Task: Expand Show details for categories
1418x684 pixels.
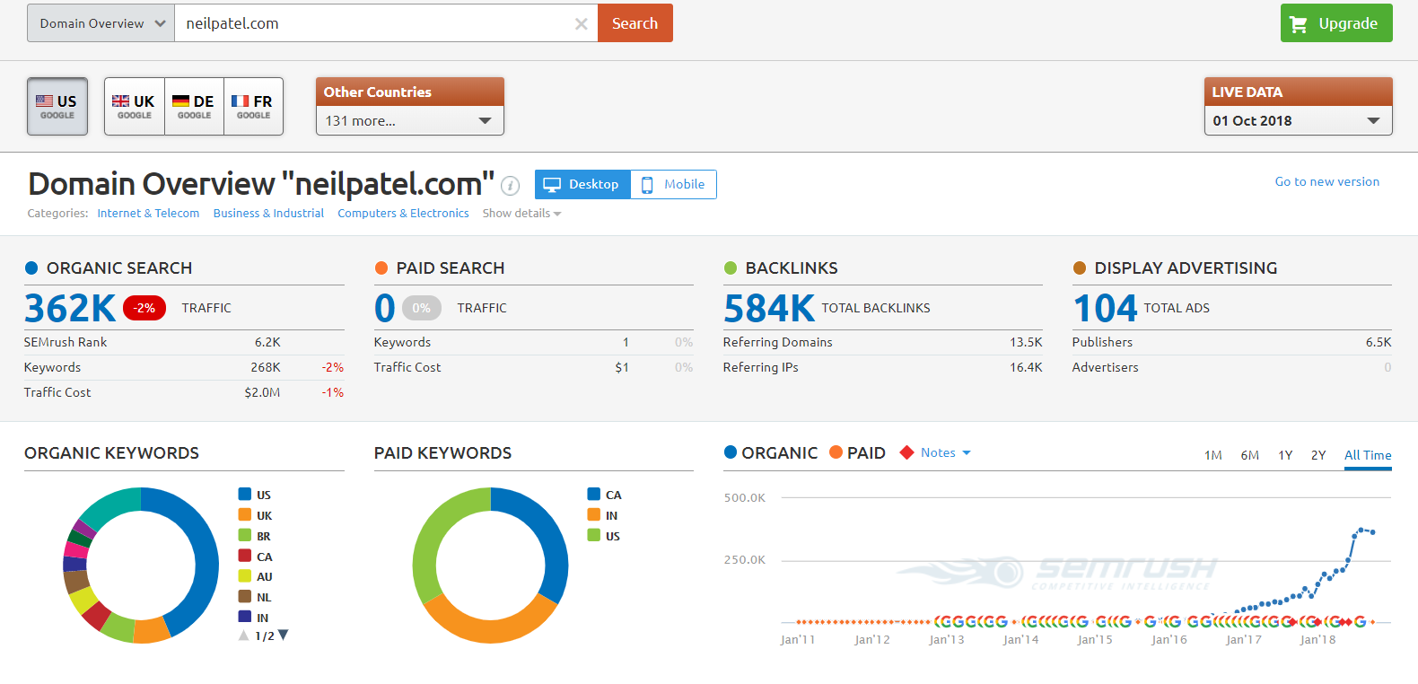Action: coord(521,214)
